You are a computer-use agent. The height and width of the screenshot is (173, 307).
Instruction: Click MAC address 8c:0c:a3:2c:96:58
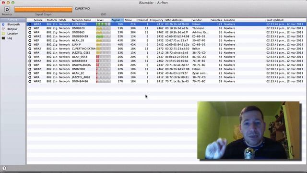click(x=177, y=57)
